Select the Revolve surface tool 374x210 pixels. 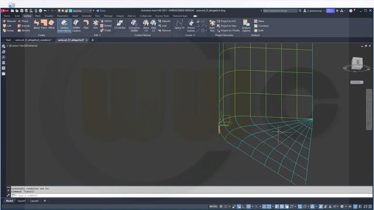[x=23, y=30]
